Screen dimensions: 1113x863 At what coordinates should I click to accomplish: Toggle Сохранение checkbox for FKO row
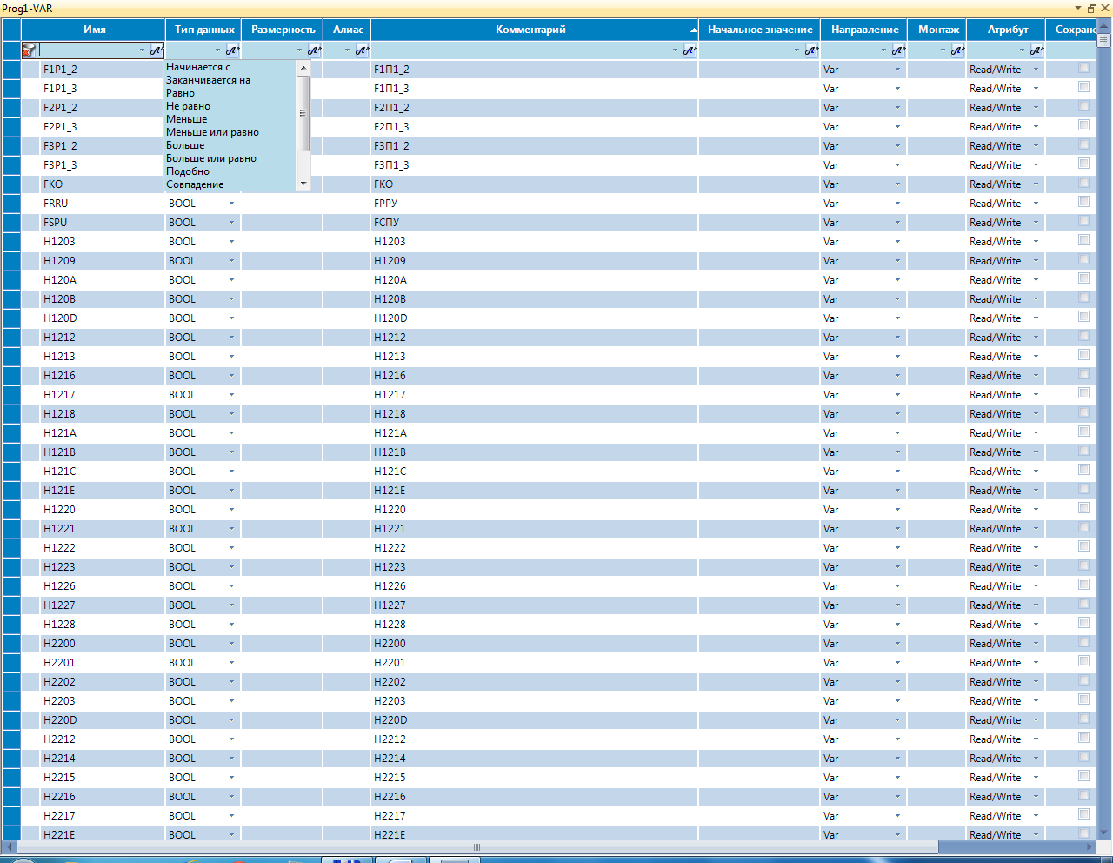1083,183
